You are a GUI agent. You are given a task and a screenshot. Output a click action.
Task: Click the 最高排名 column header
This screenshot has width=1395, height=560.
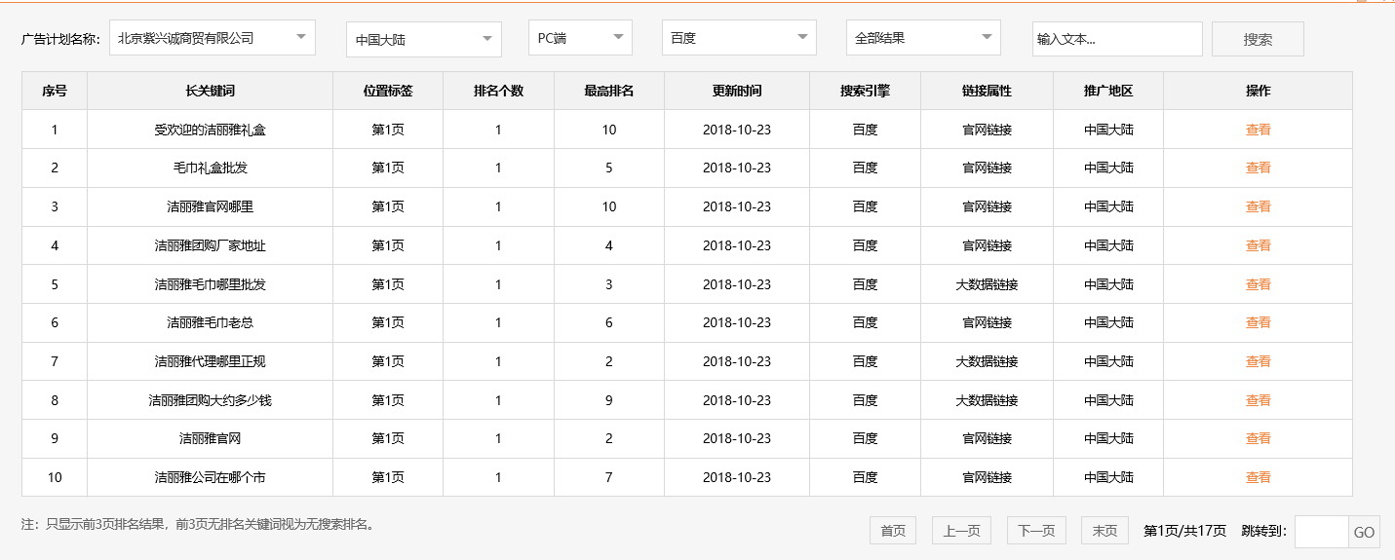tap(609, 91)
